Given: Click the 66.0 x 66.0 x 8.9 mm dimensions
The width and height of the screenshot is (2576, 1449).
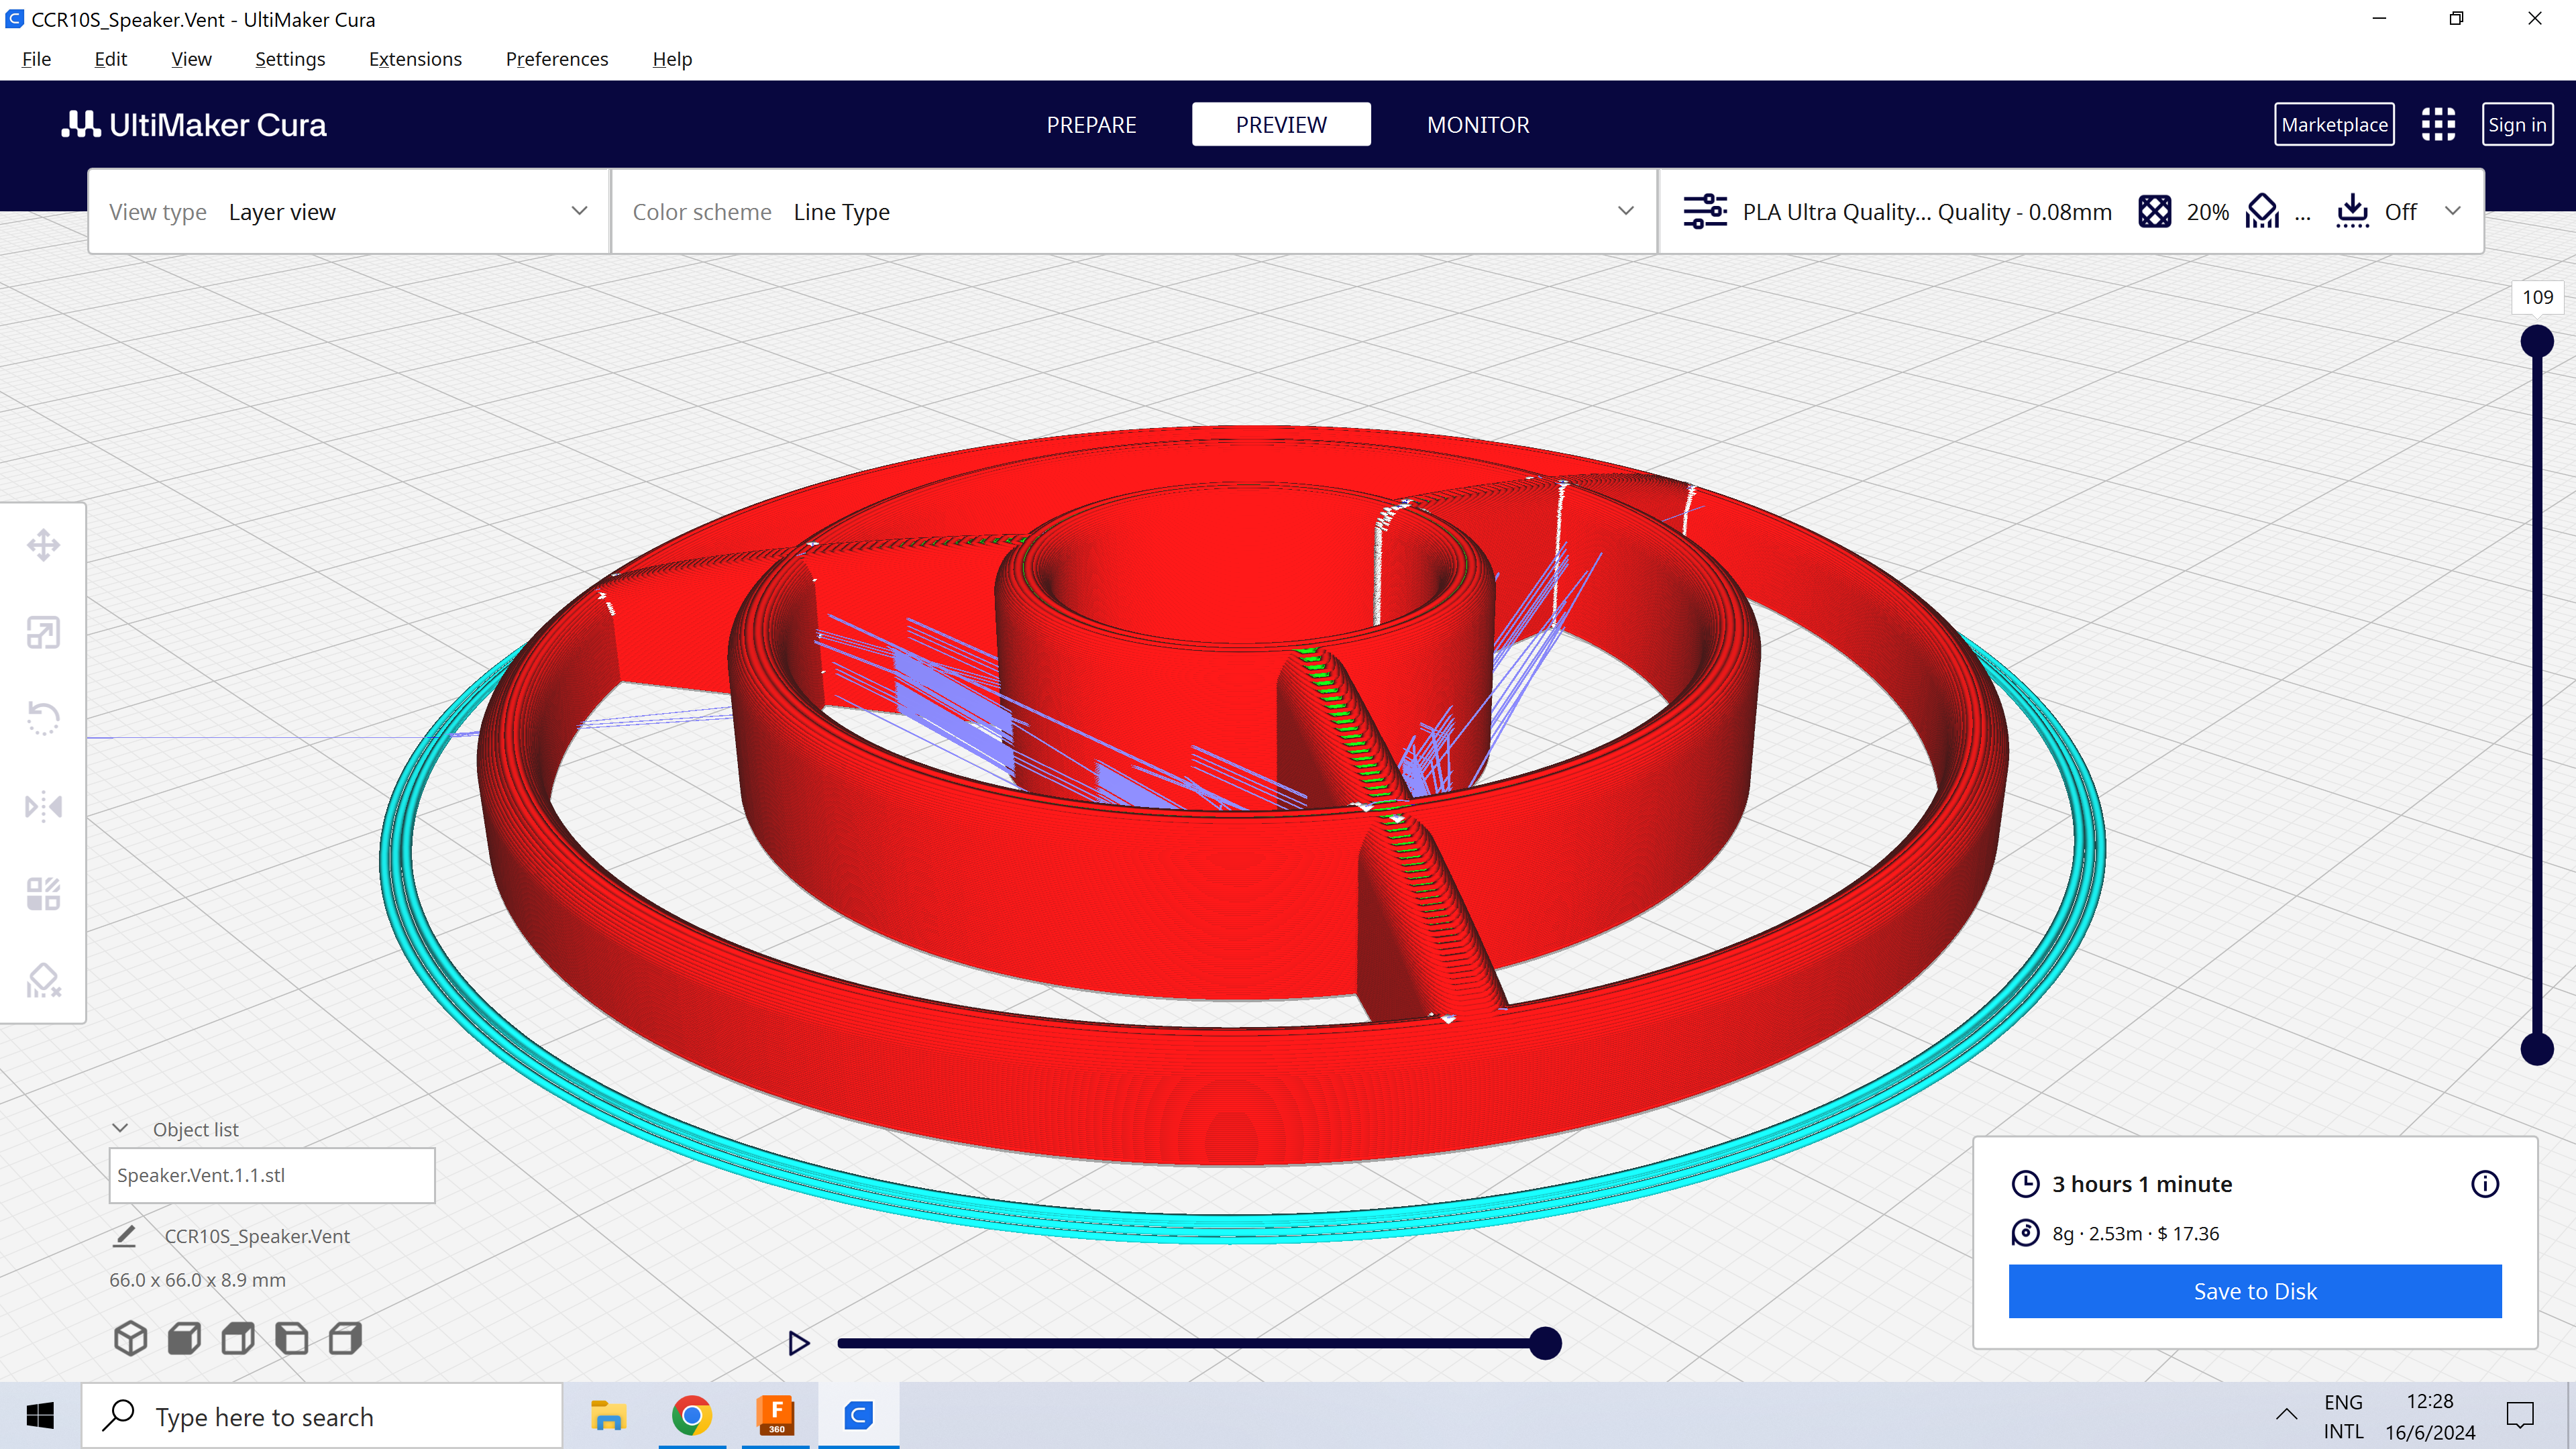Looking at the screenshot, I should pyautogui.click(x=197, y=1280).
